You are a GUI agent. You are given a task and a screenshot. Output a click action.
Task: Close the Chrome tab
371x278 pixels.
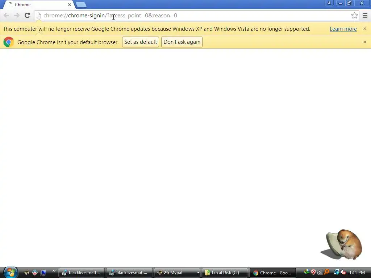click(x=69, y=5)
